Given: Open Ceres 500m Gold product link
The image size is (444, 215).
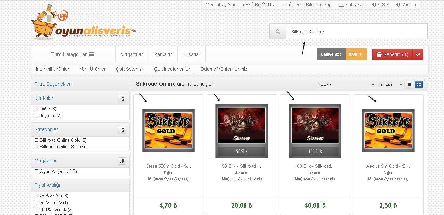Looking at the screenshot, I should 168,166.
